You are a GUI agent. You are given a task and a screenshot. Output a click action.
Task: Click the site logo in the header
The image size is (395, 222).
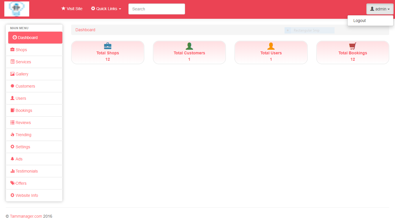17,9
